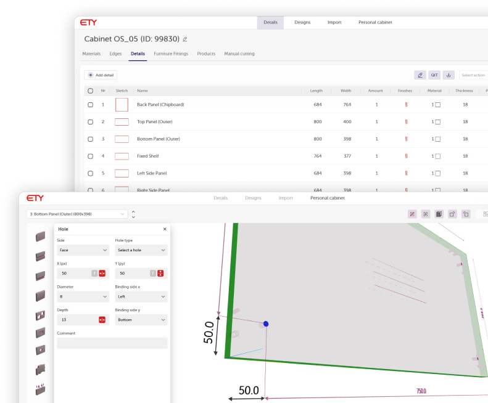Open the Bottom Panel (Outer) detail selector
Image resolution: width=488 pixels, height=403 pixels.
(x=77, y=214)
